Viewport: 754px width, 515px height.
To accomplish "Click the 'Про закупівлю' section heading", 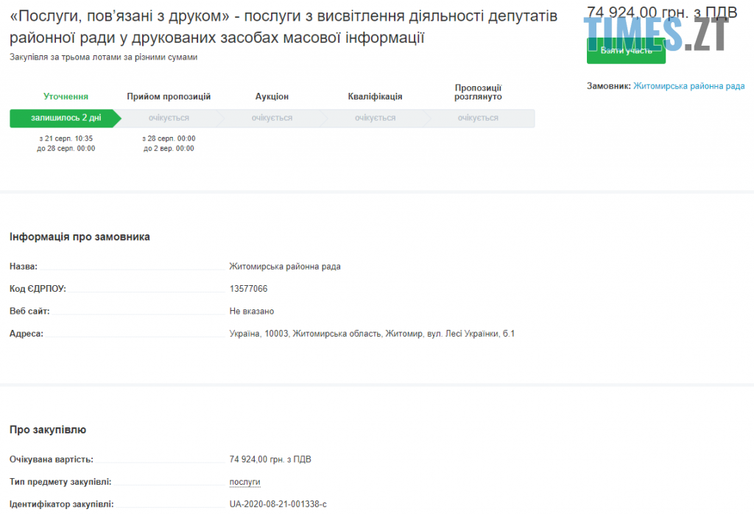I will tap(48, 430).
